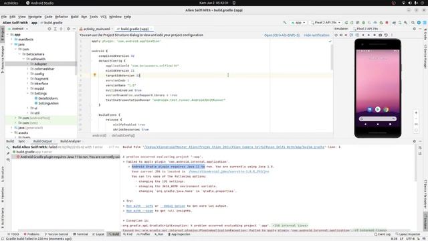Toggle the Favorites side tool window
This screenshot has width=428, height=241.
(3, 195)
